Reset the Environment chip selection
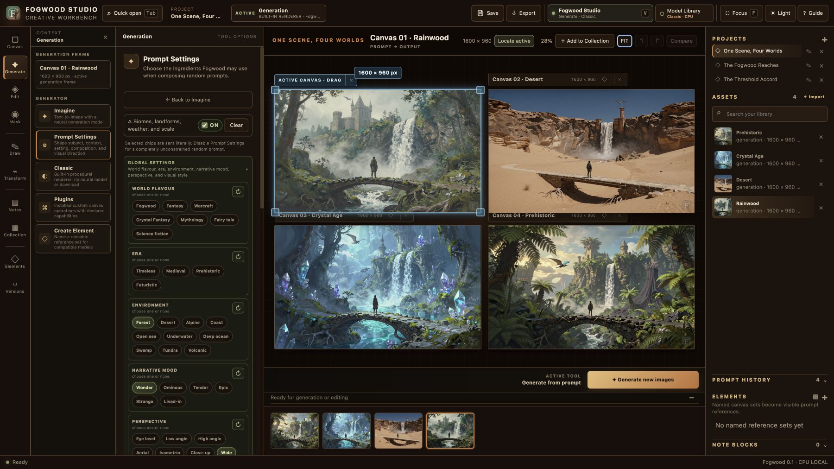Image resolution: width=834 pixels, height=469 pixels. click(x=238, y=308)
